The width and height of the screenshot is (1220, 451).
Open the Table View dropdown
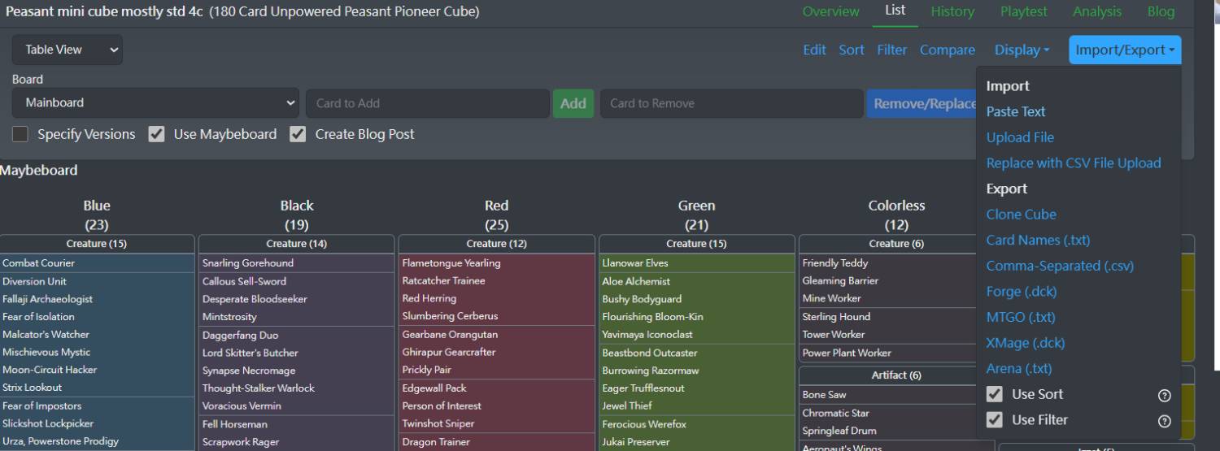pyautogui.click(x=68, y=50)
